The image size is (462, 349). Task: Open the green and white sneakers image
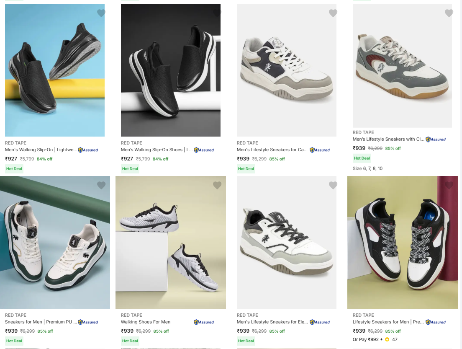[x=55, y=242]
